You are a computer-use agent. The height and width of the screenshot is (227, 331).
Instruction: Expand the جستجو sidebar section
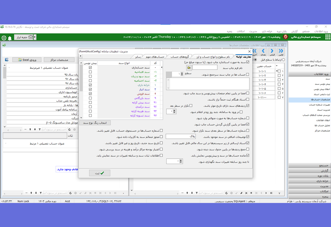(x=309, y=166)
